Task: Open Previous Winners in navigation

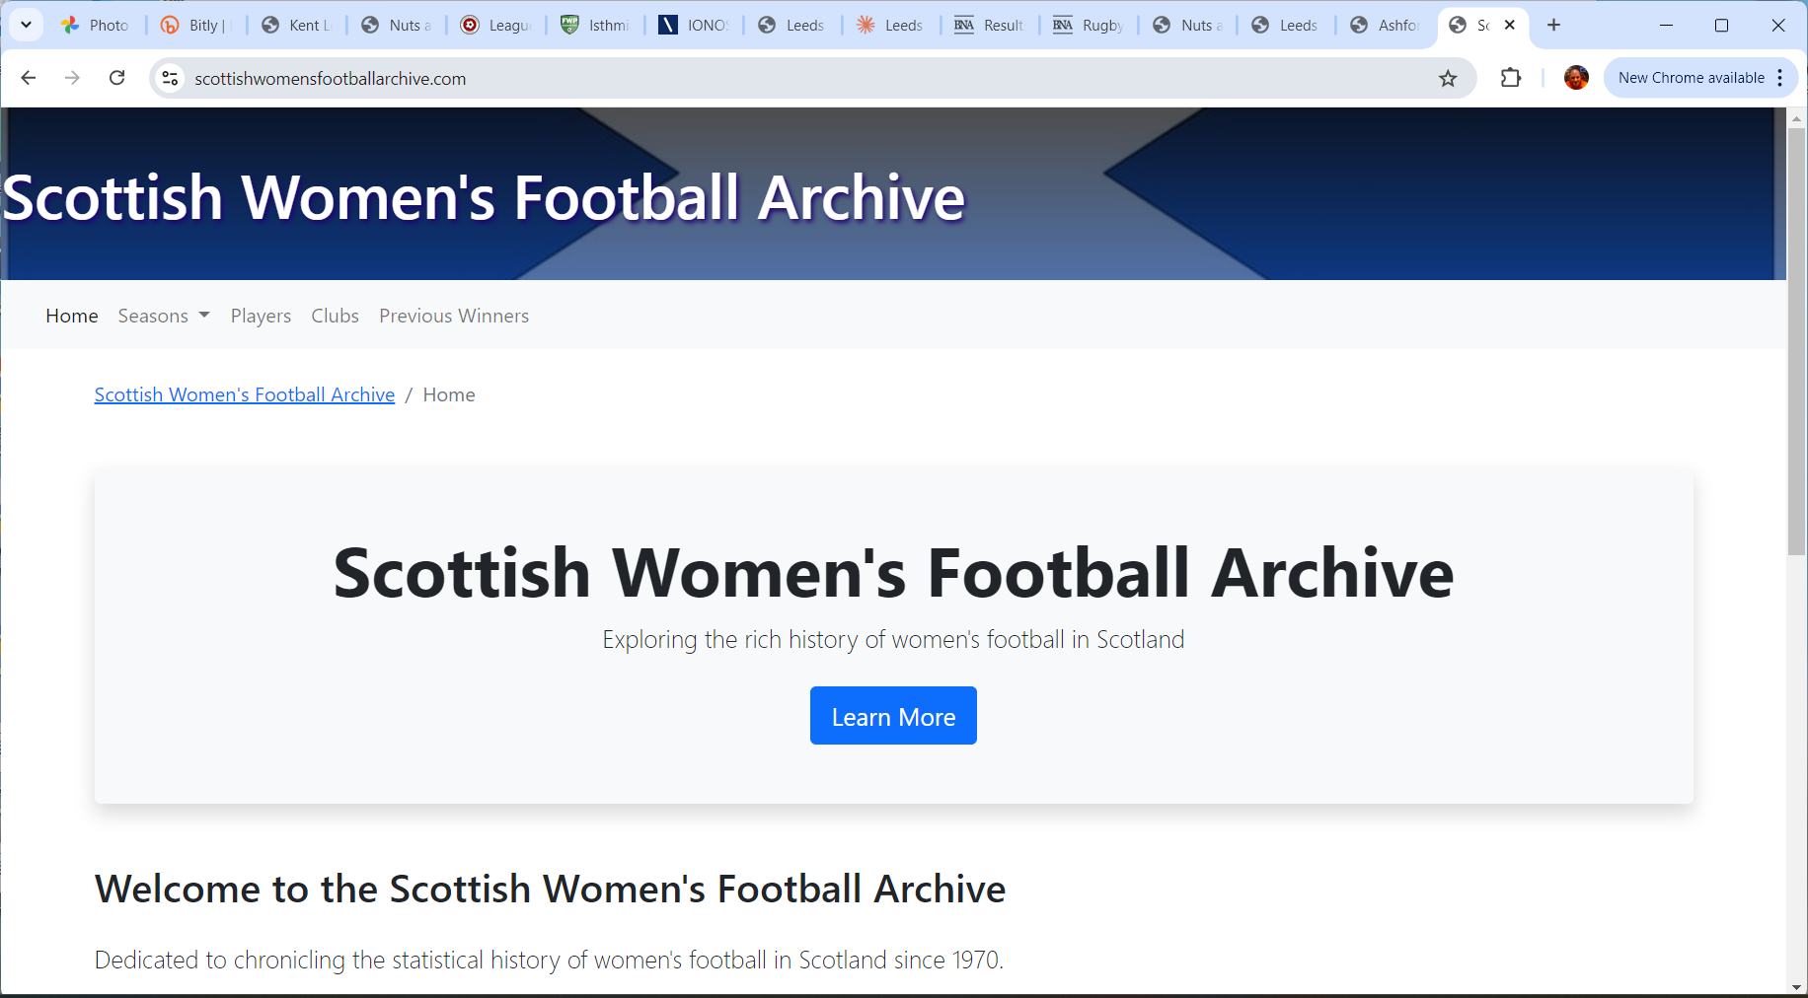Action: pos(454,316)
